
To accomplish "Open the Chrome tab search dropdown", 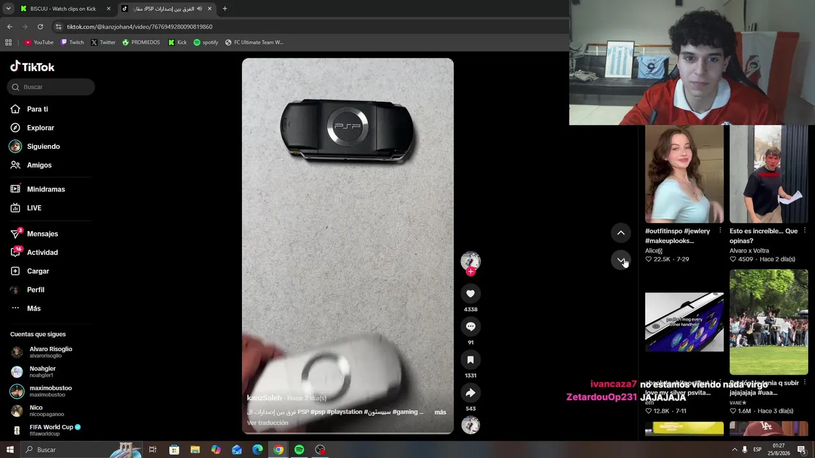I will tap(8, 9).
